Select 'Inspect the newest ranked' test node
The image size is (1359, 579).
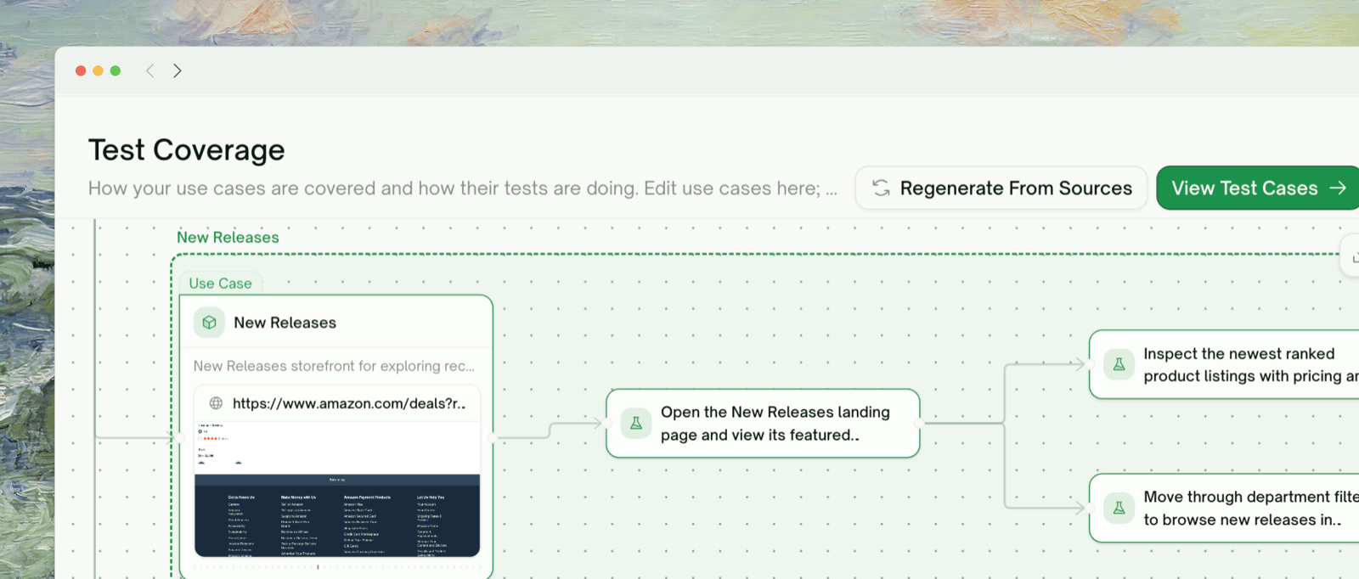tap(1225, 364)
